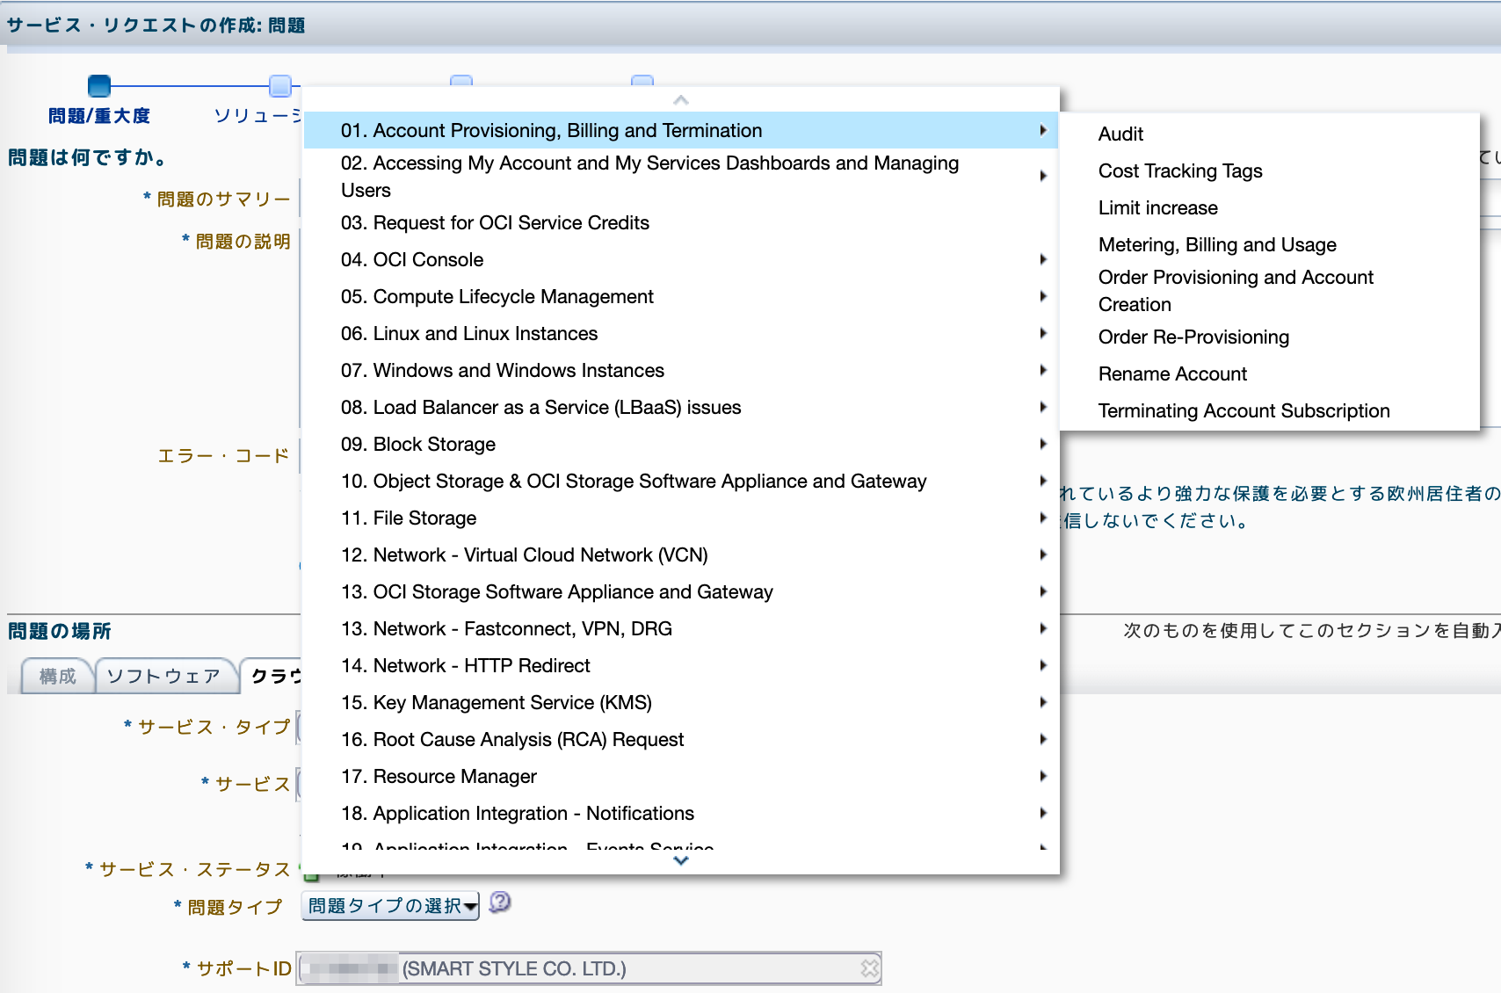
Task: Choose Cost Tracking Tags in the submenu
Action: pos(1270,170)
